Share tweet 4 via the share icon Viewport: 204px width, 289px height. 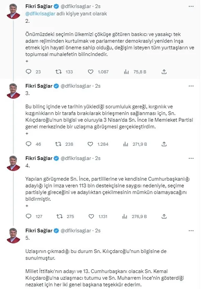164,216
